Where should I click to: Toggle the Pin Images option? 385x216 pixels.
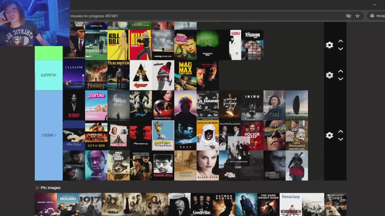(x=48, y=188)
